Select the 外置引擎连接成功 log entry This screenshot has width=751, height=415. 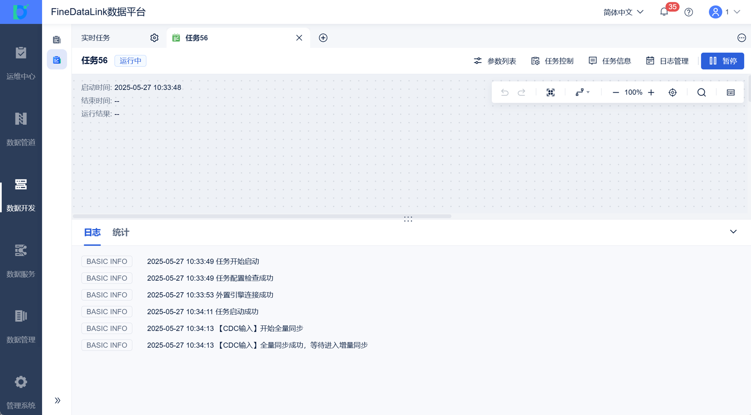coord(210,295)
